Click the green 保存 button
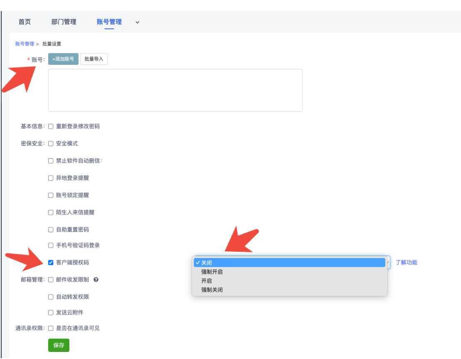This screenshot has height=359, width=461. point(59,345)
